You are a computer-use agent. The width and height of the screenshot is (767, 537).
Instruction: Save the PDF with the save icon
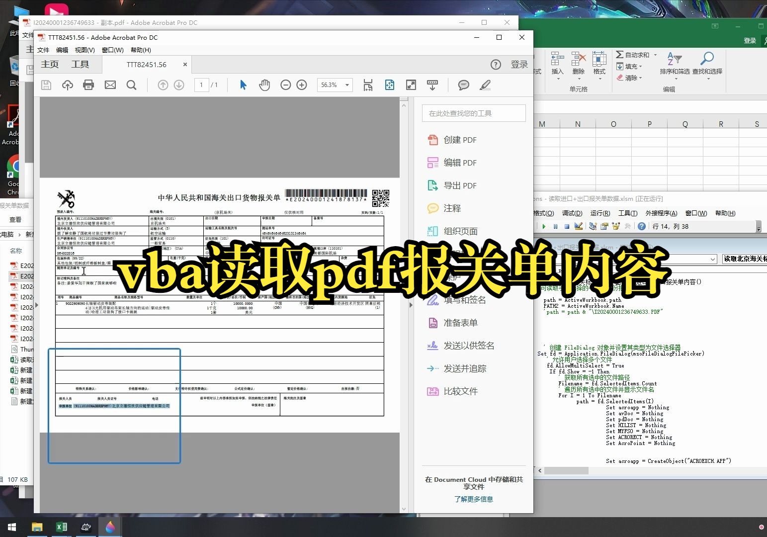tap(46, 85)
